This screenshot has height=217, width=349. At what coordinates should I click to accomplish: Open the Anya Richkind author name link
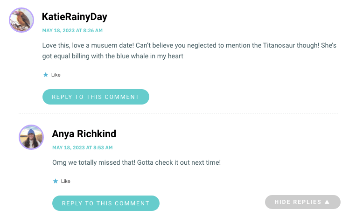pyautogui.click(x=84, y=134)
